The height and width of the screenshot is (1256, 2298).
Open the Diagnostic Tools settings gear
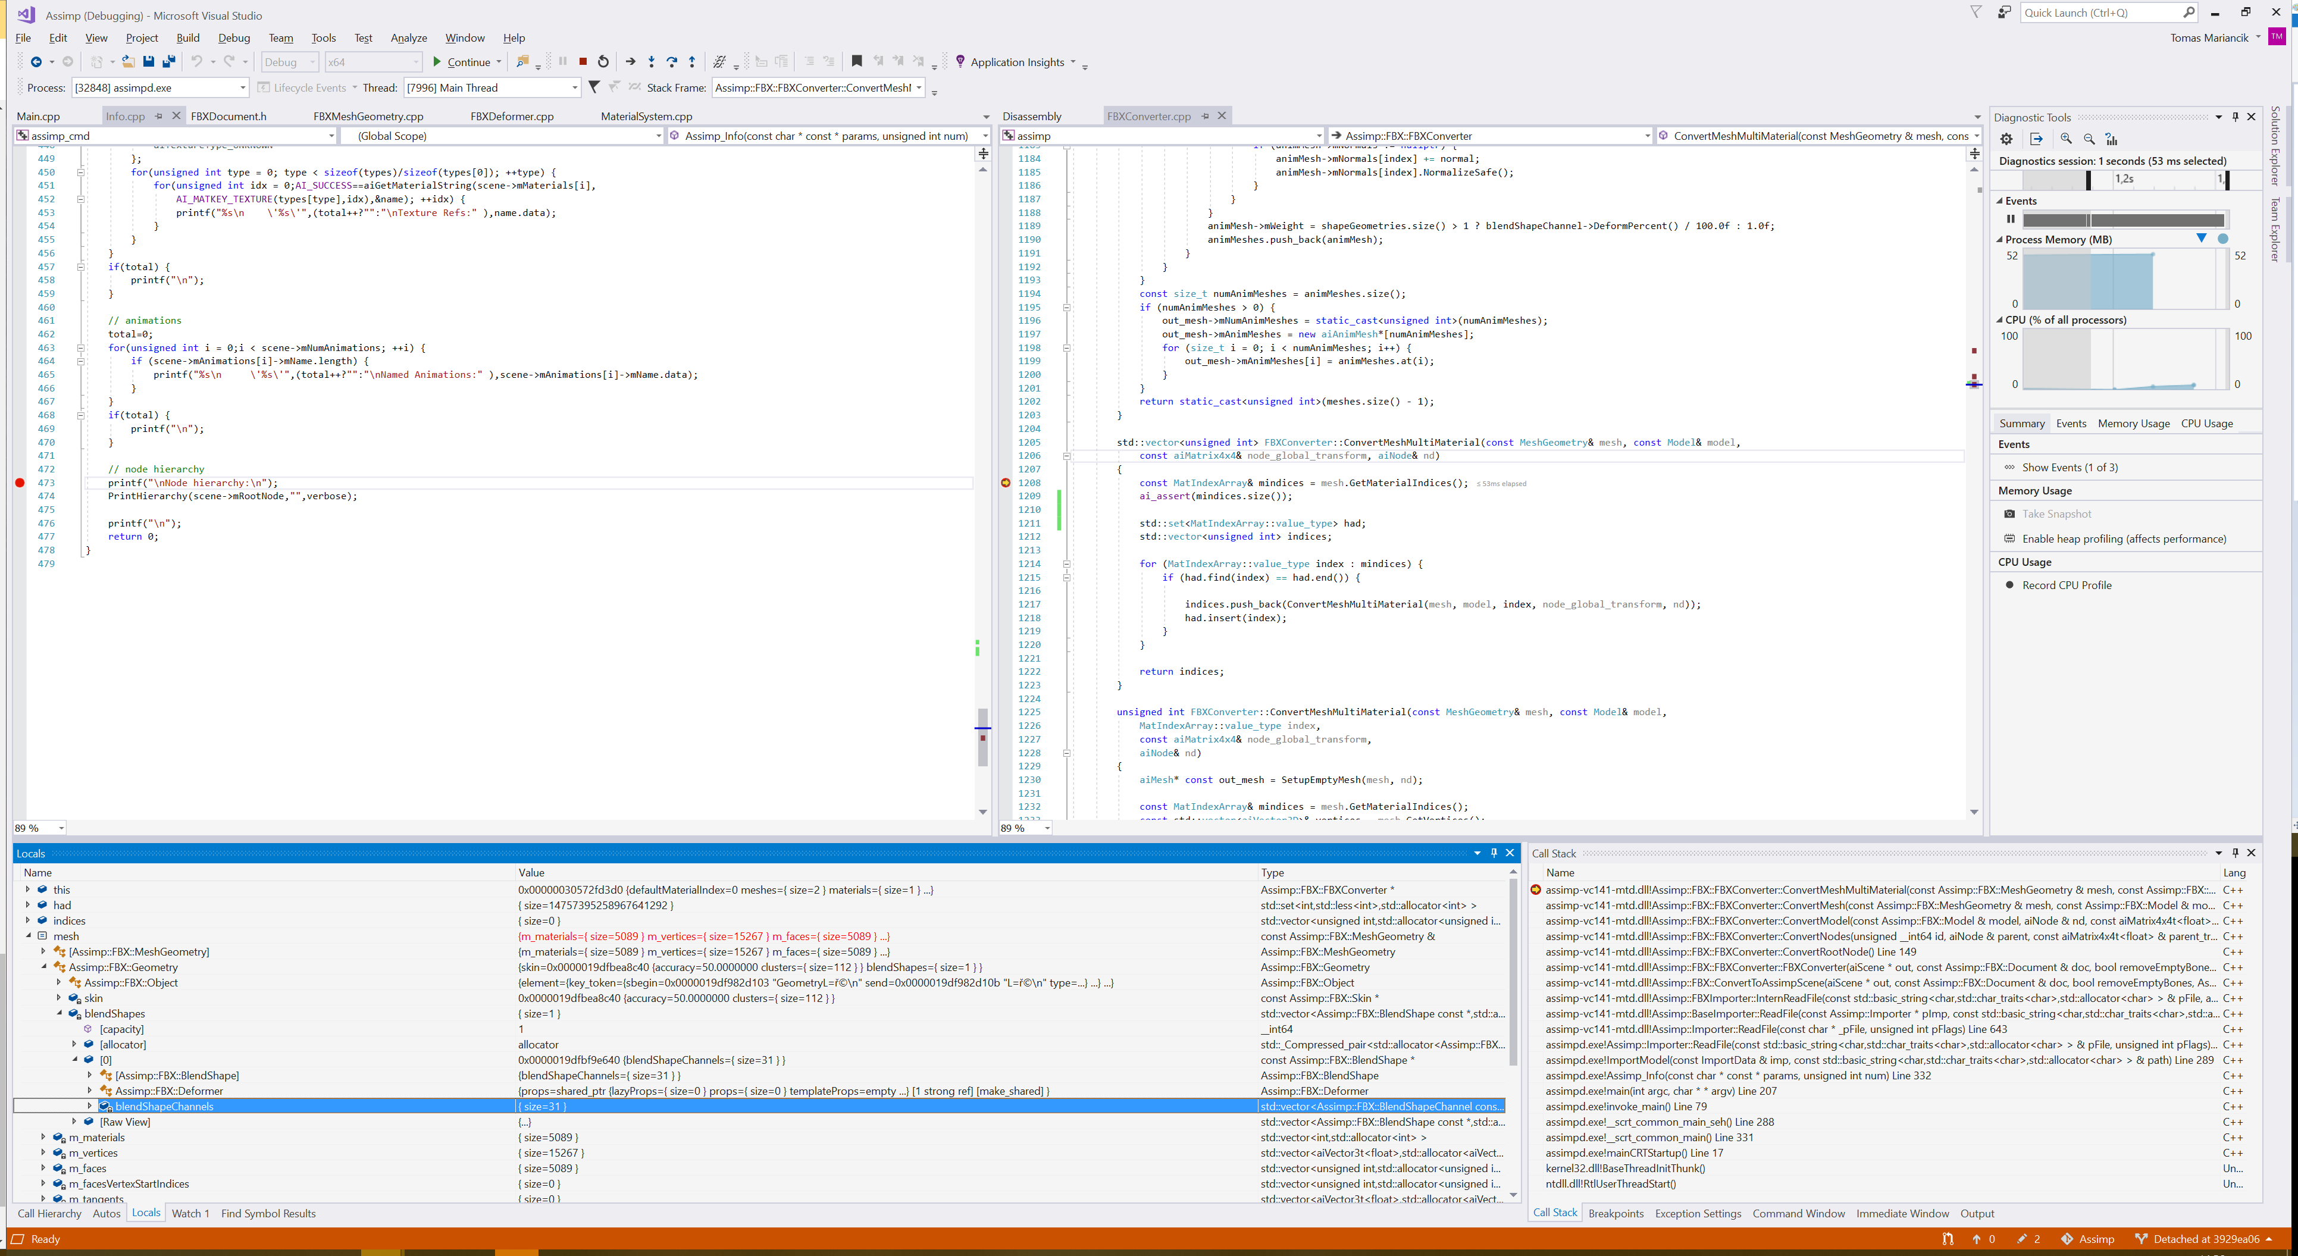pos(2005,139)
